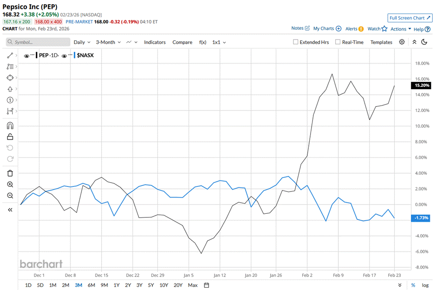
Task: Enable the magnet snap tool
Action: (10, 125)
